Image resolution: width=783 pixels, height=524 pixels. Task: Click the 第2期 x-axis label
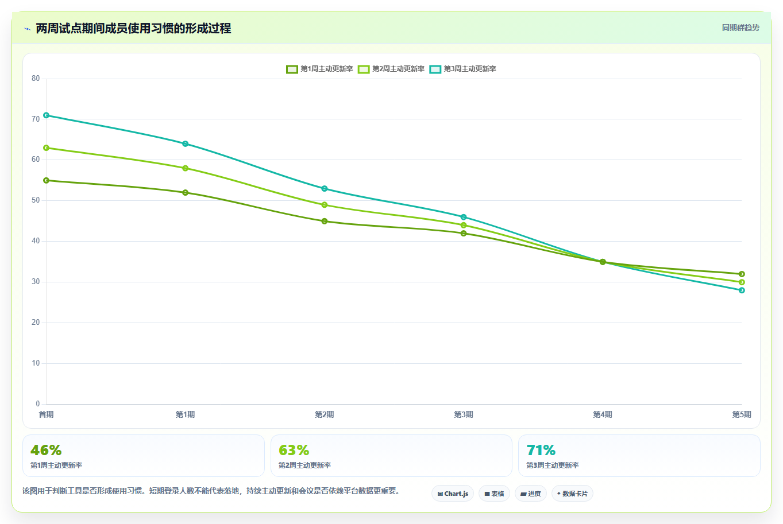(x=324, y=414)
